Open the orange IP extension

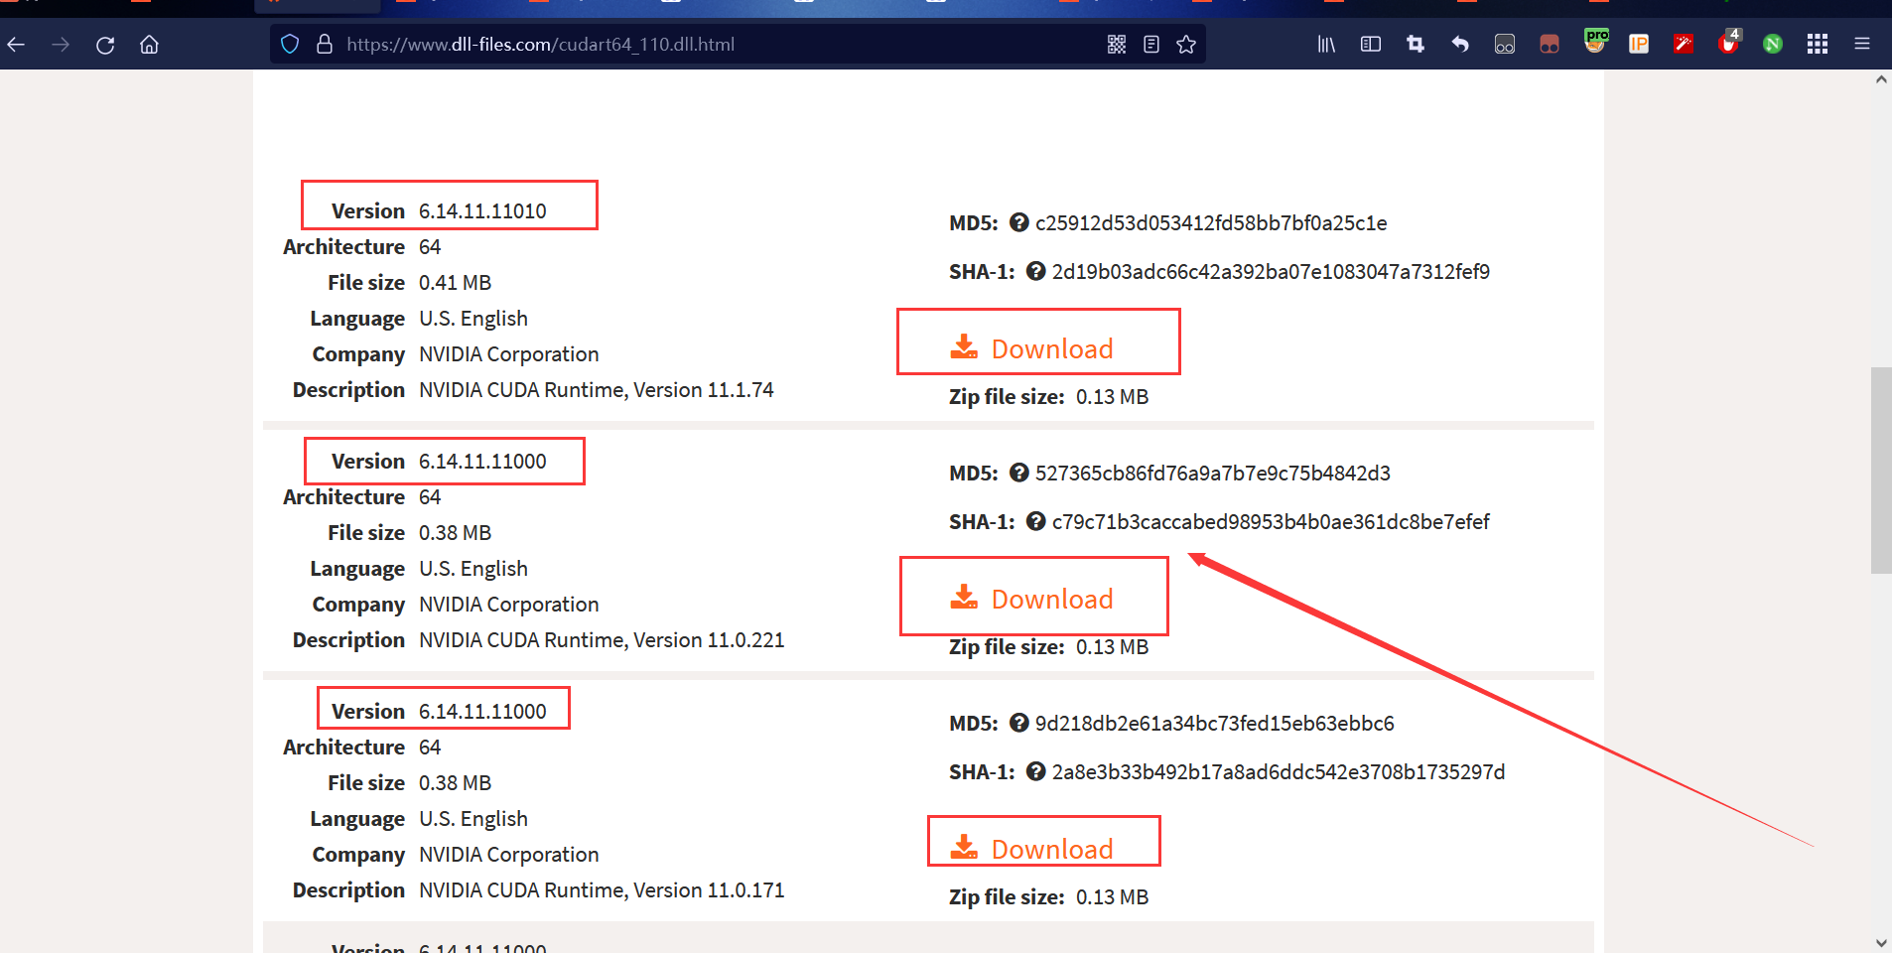[1639, 45]
